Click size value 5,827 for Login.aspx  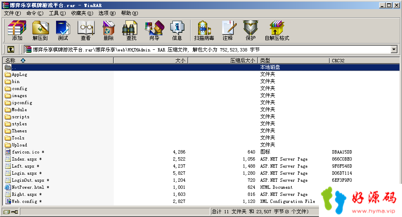coord(179,173)
